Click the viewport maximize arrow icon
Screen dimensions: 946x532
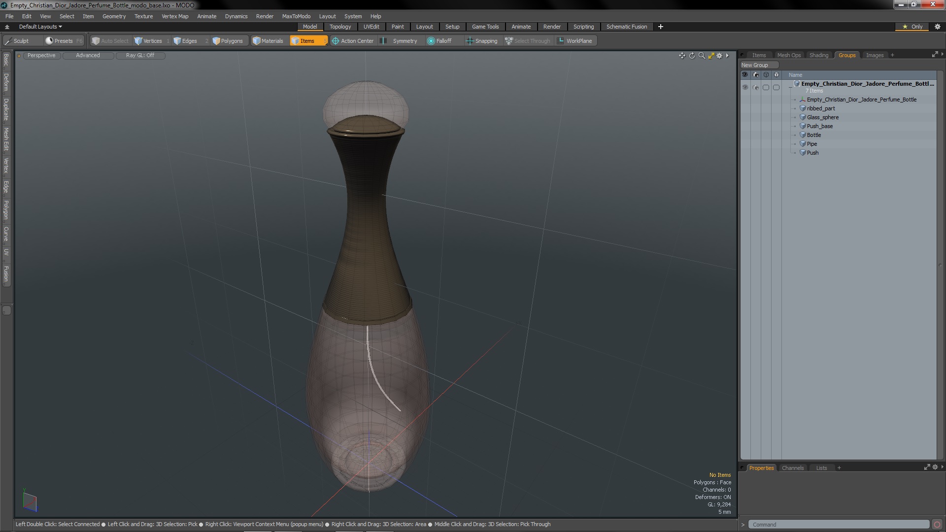tap(711, 56)
